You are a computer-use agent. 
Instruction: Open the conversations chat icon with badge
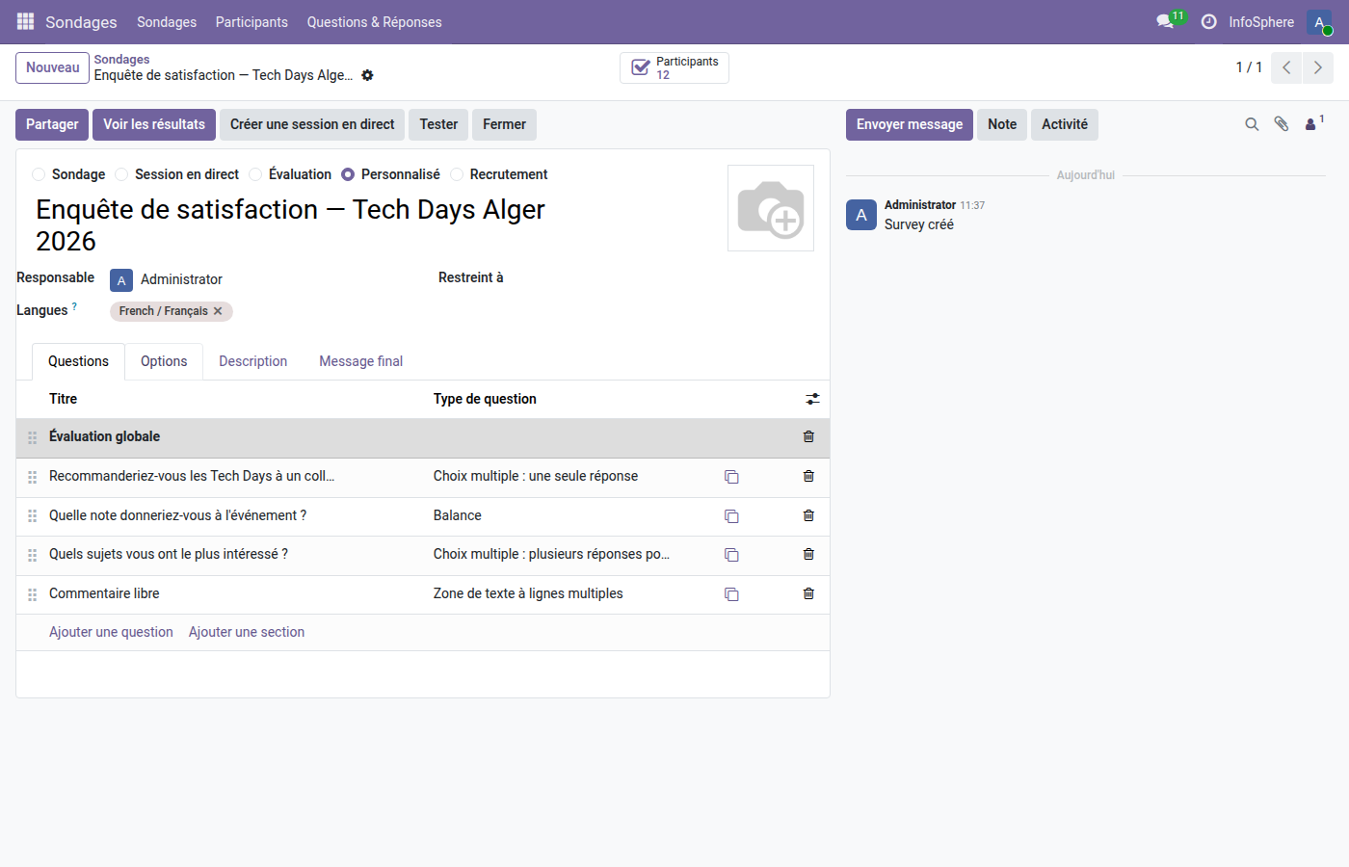pyautogui.click(x=1166, y=21)
